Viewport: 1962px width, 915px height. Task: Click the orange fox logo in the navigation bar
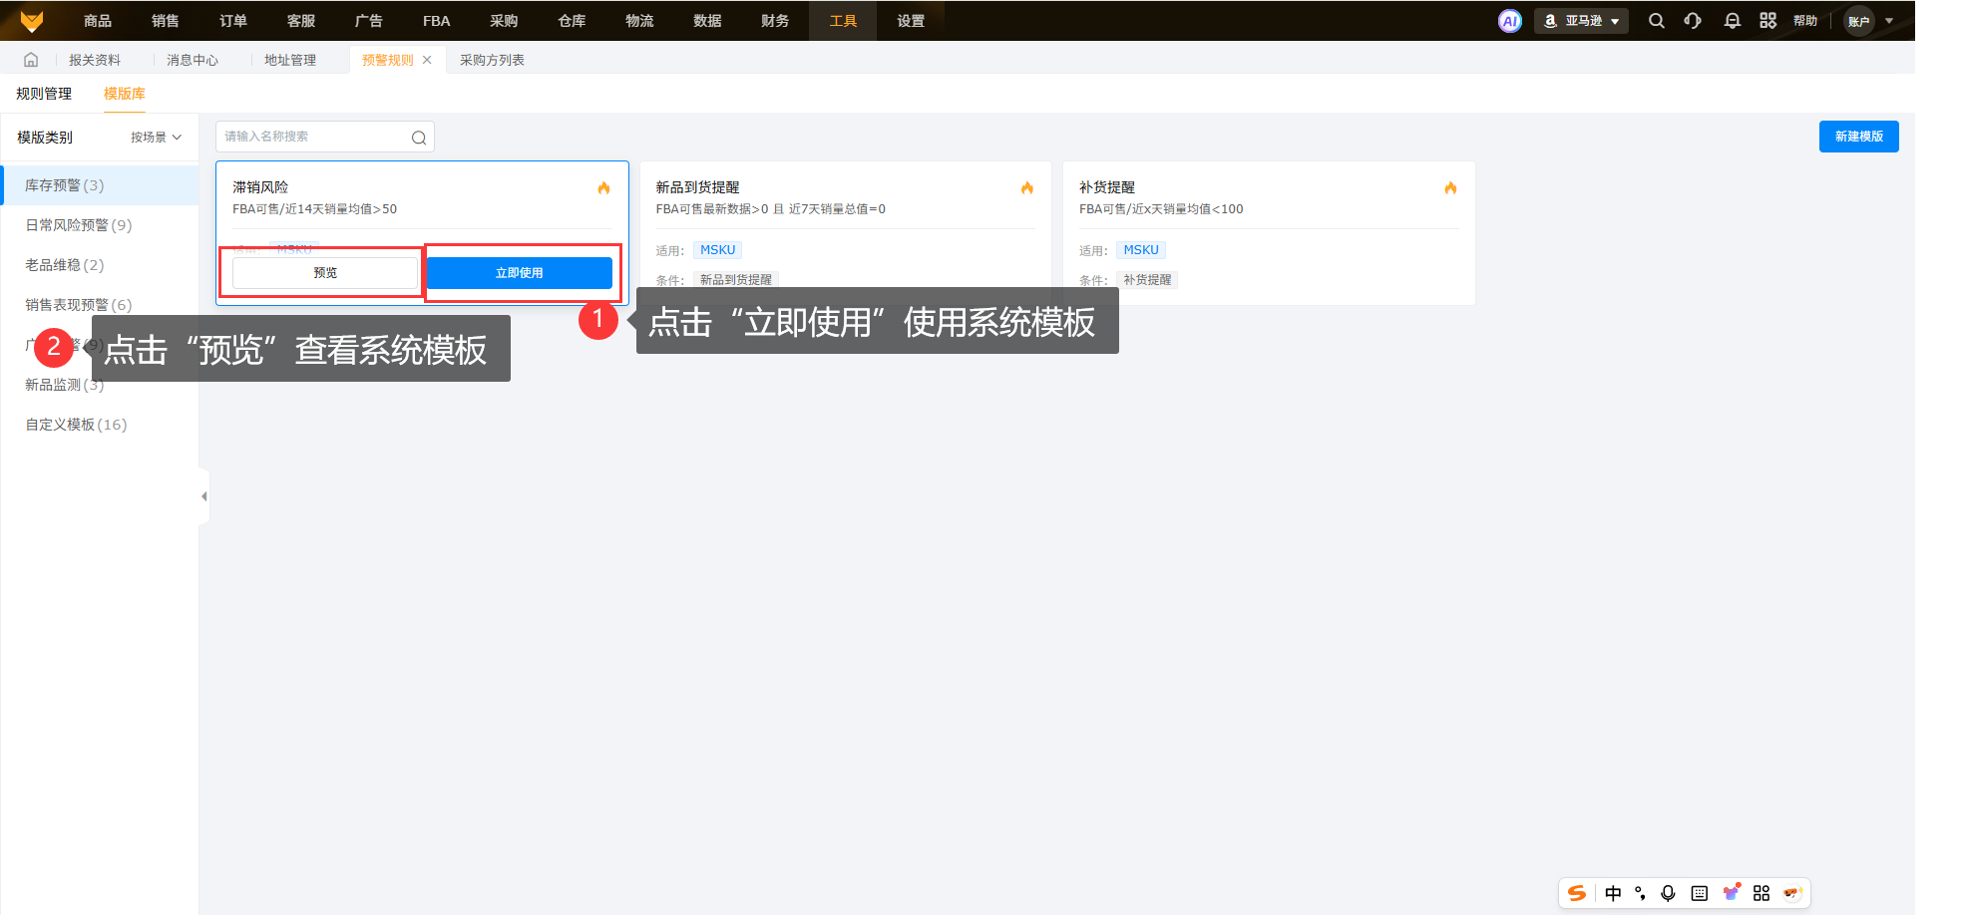(x=32, y=21)
